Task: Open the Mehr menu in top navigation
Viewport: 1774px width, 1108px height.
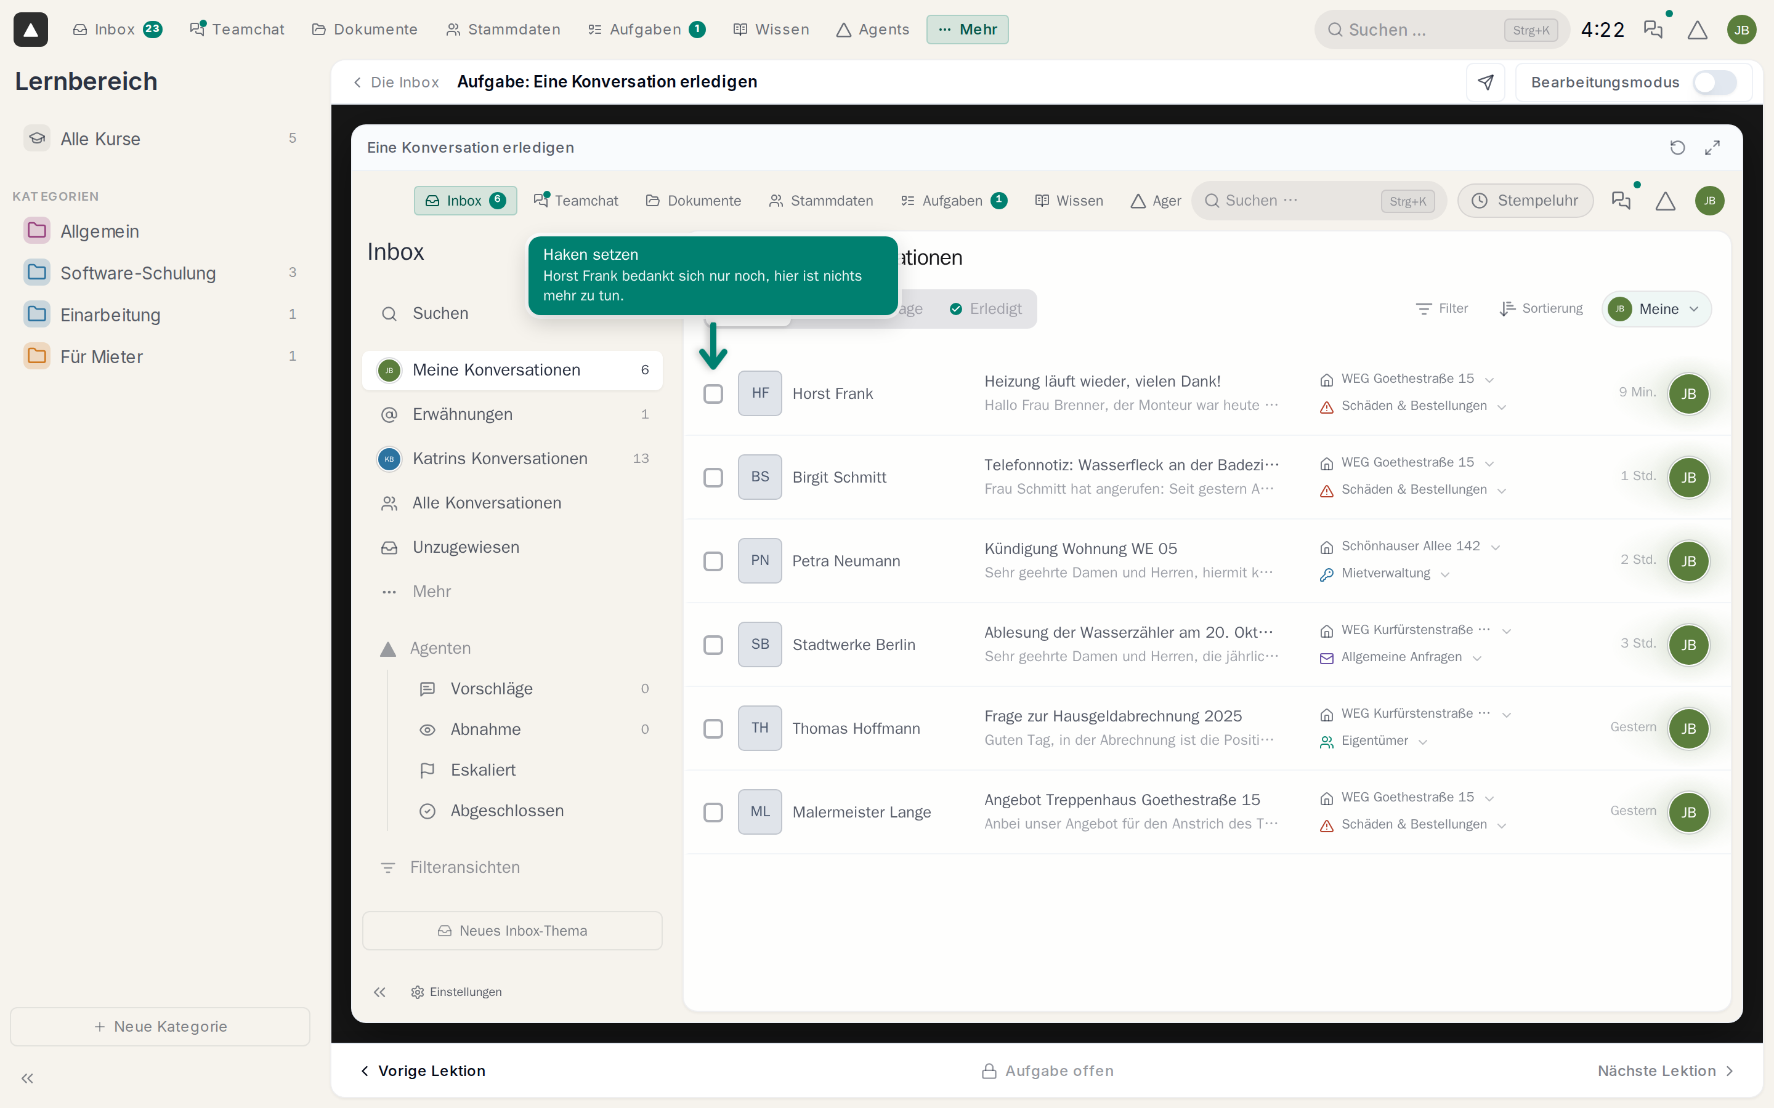Action: 967,30
